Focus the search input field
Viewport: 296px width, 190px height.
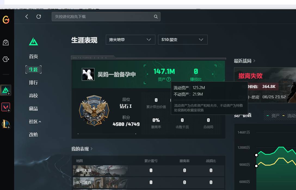pos(106,17)
